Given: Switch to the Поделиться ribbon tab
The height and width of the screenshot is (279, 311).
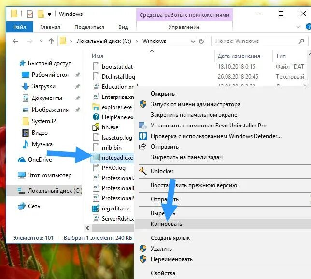Looking at the screenshot, I should (89, 27).
